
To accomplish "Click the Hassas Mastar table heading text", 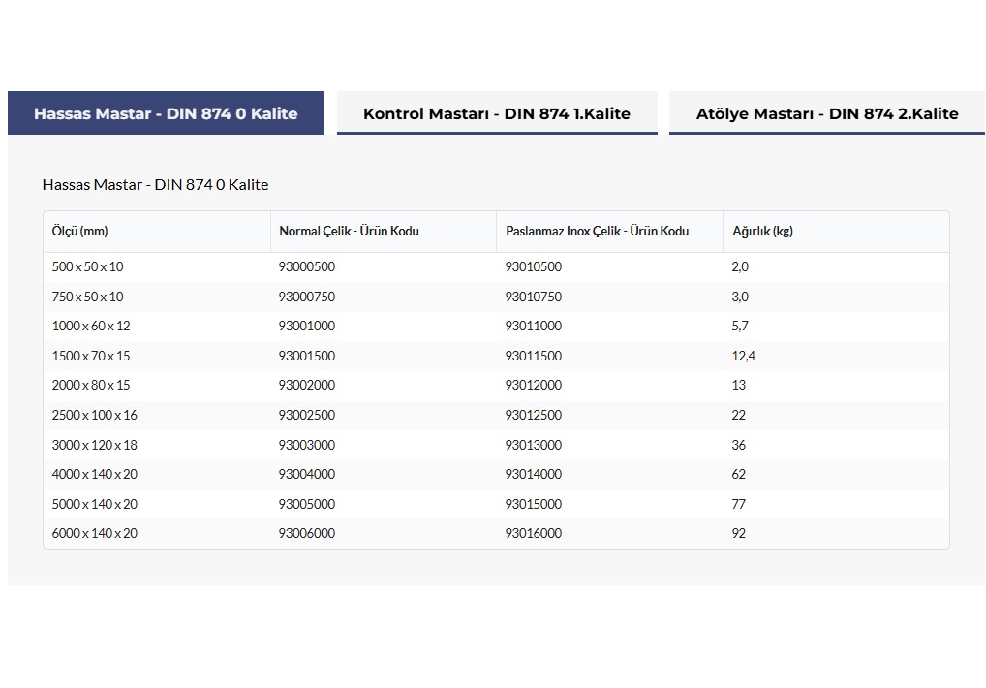I will click(155, 184).
